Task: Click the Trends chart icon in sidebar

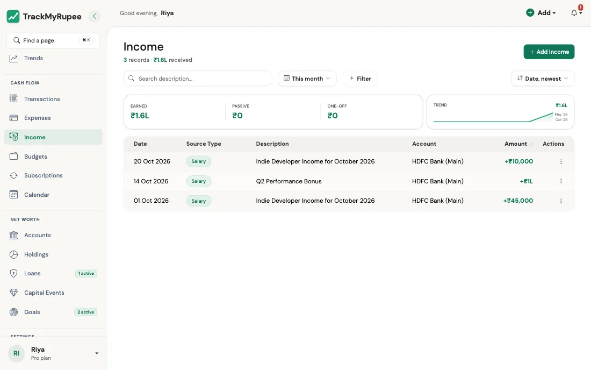Action: coord(13,58)
